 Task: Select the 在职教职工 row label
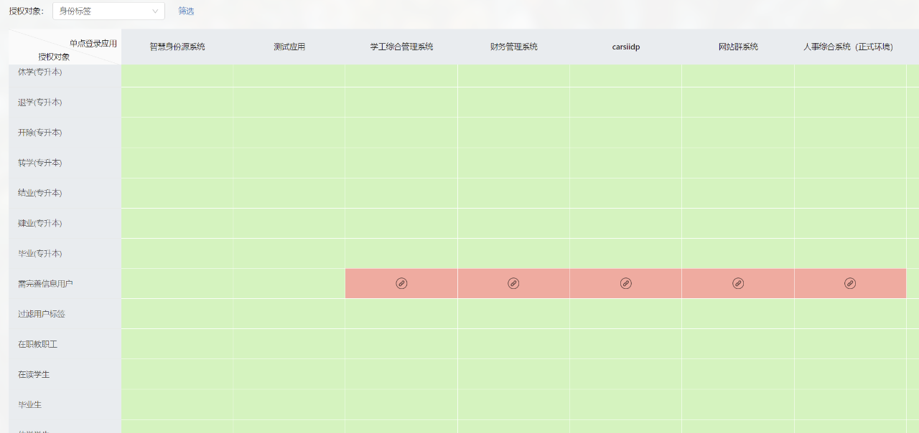(x=37, y=344)
